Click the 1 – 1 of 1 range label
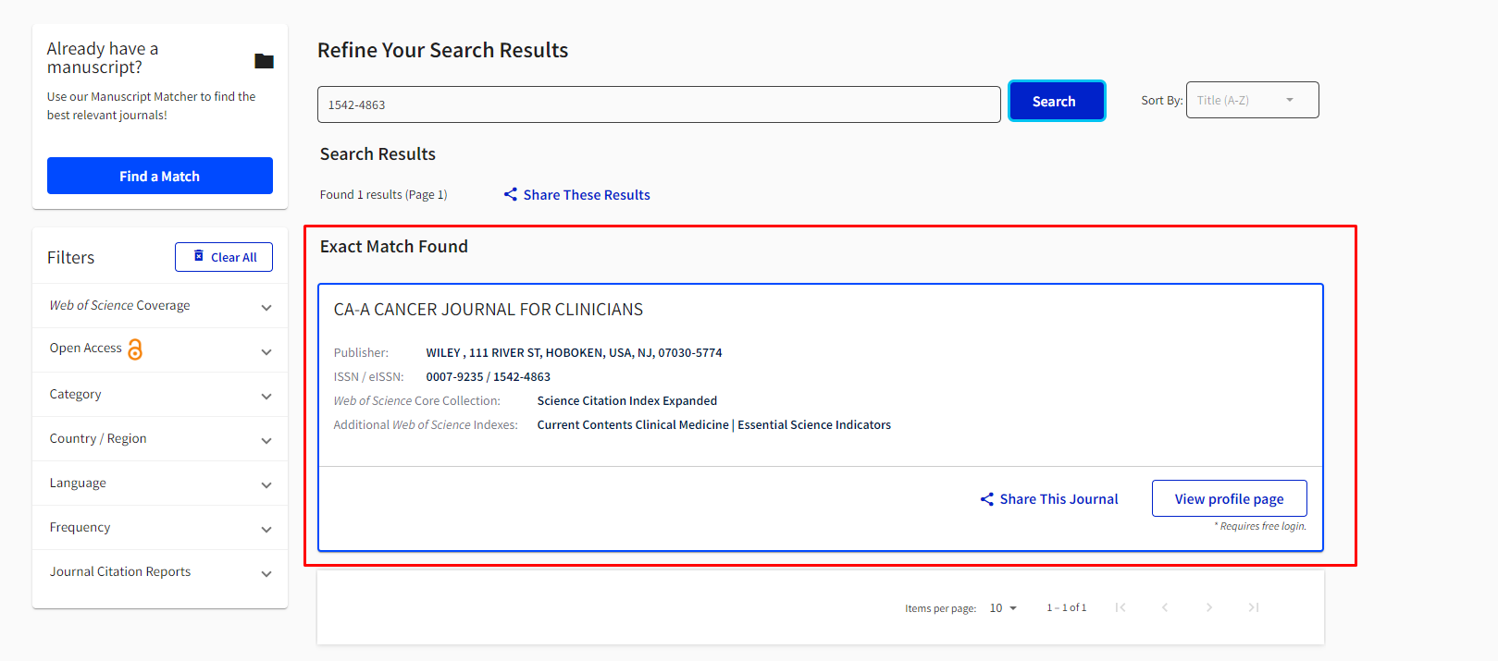This screenshot has width=1498, height=661. tap(1067, 607)
